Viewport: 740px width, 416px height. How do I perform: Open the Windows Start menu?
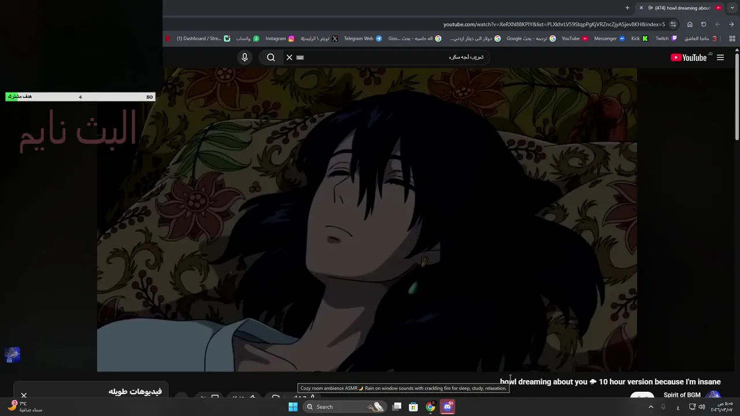pos(293,407)
